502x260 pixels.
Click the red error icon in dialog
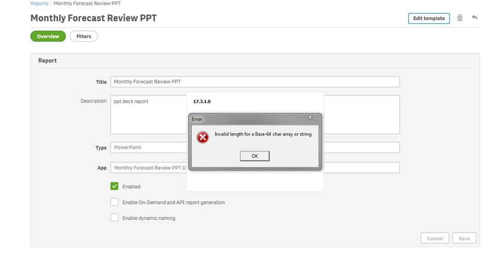coord(203,137)
